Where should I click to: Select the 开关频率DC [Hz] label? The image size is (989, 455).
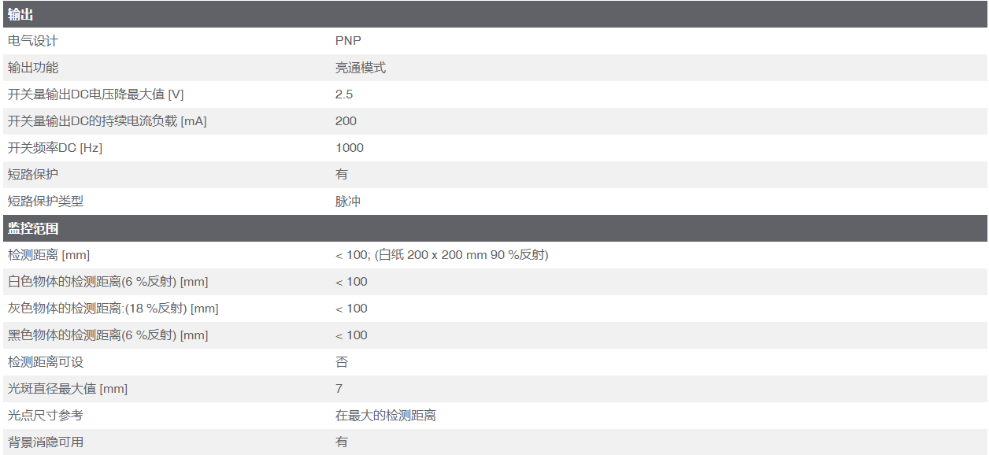tap(55, 148)
